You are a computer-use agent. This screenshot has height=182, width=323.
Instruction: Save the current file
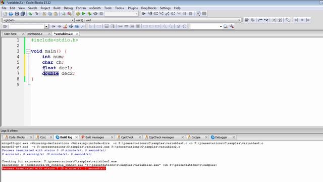17,14
